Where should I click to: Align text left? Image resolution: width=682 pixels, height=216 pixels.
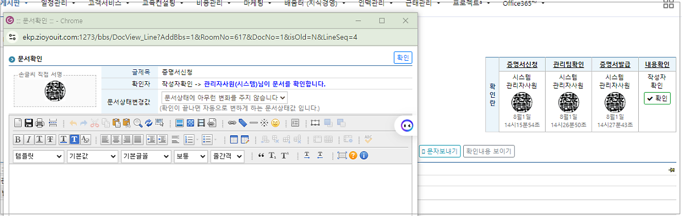pos(106,139)
